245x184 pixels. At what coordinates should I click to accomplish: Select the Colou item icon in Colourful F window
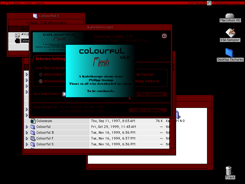[x=17, y=41]
